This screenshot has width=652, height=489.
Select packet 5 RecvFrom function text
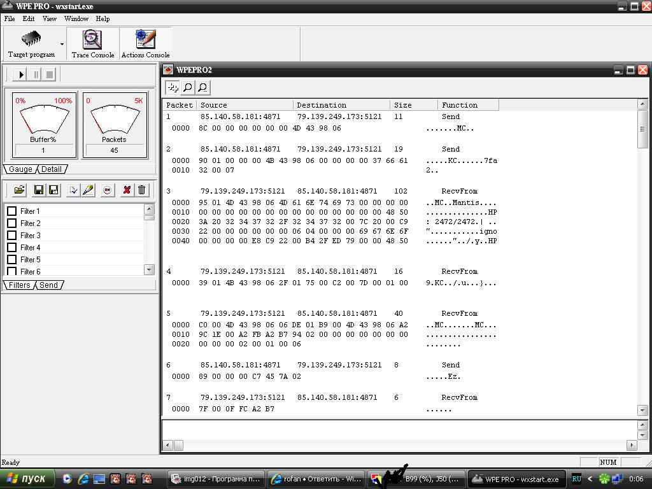tap(459, 313)
